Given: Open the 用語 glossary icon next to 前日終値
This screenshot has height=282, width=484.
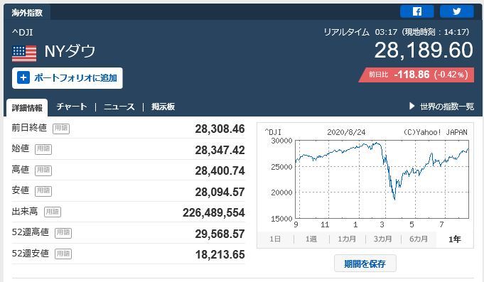Looking at the screenshot, I should point(61,129).
